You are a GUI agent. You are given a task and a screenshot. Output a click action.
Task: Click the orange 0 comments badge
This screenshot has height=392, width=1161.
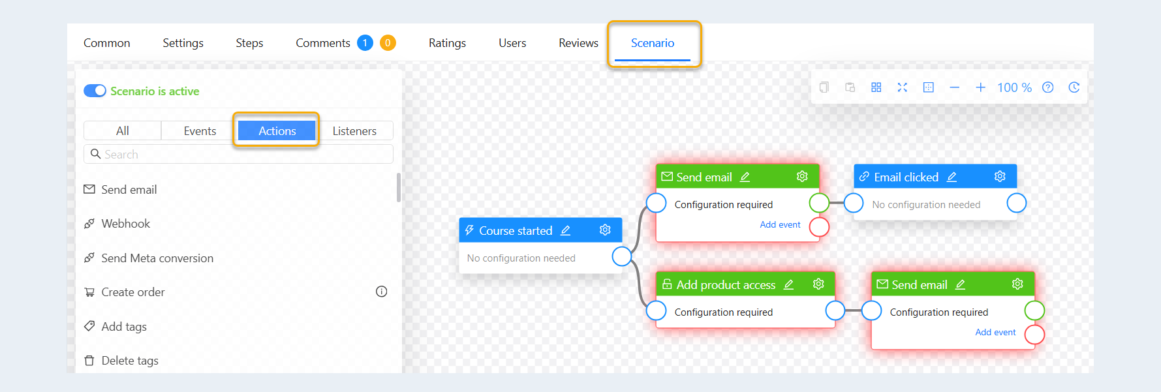[388, 43]
